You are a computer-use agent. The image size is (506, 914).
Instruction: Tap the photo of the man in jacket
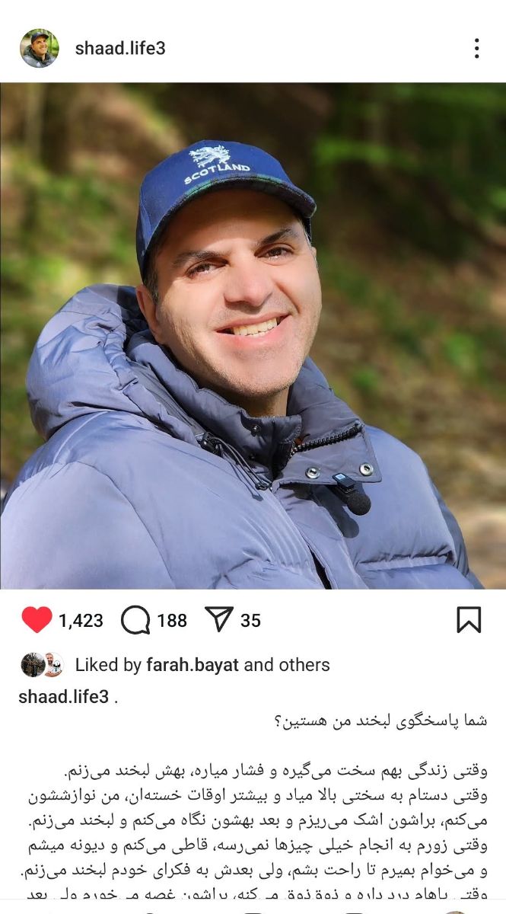pyautogui.click(x=253, y=336)
